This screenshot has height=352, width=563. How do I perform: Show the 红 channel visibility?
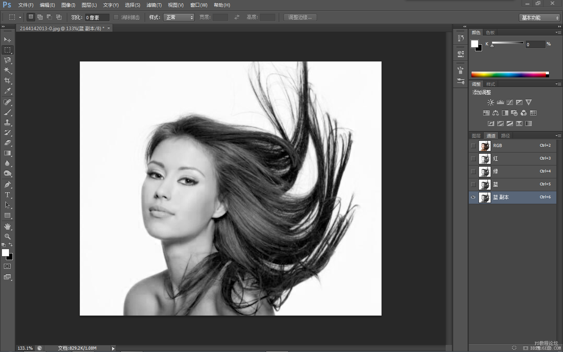[x=473, y=158]
